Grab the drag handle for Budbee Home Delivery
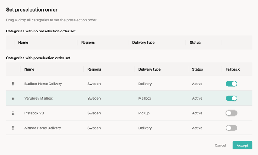The height and width of the screenshot is (155, 258). 13,84
